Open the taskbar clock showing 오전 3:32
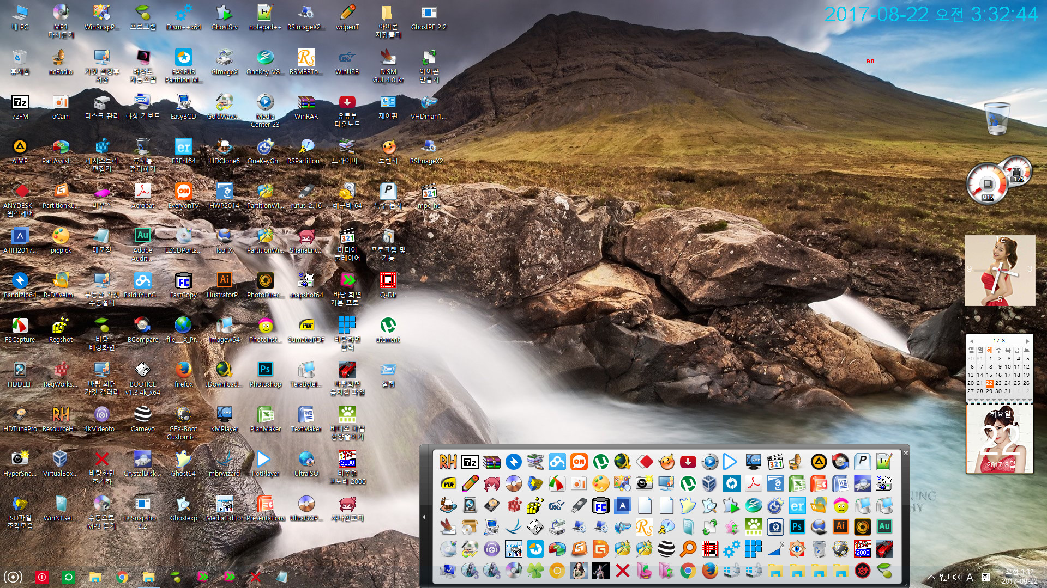1047x588 pixels. pos(1019,577)
